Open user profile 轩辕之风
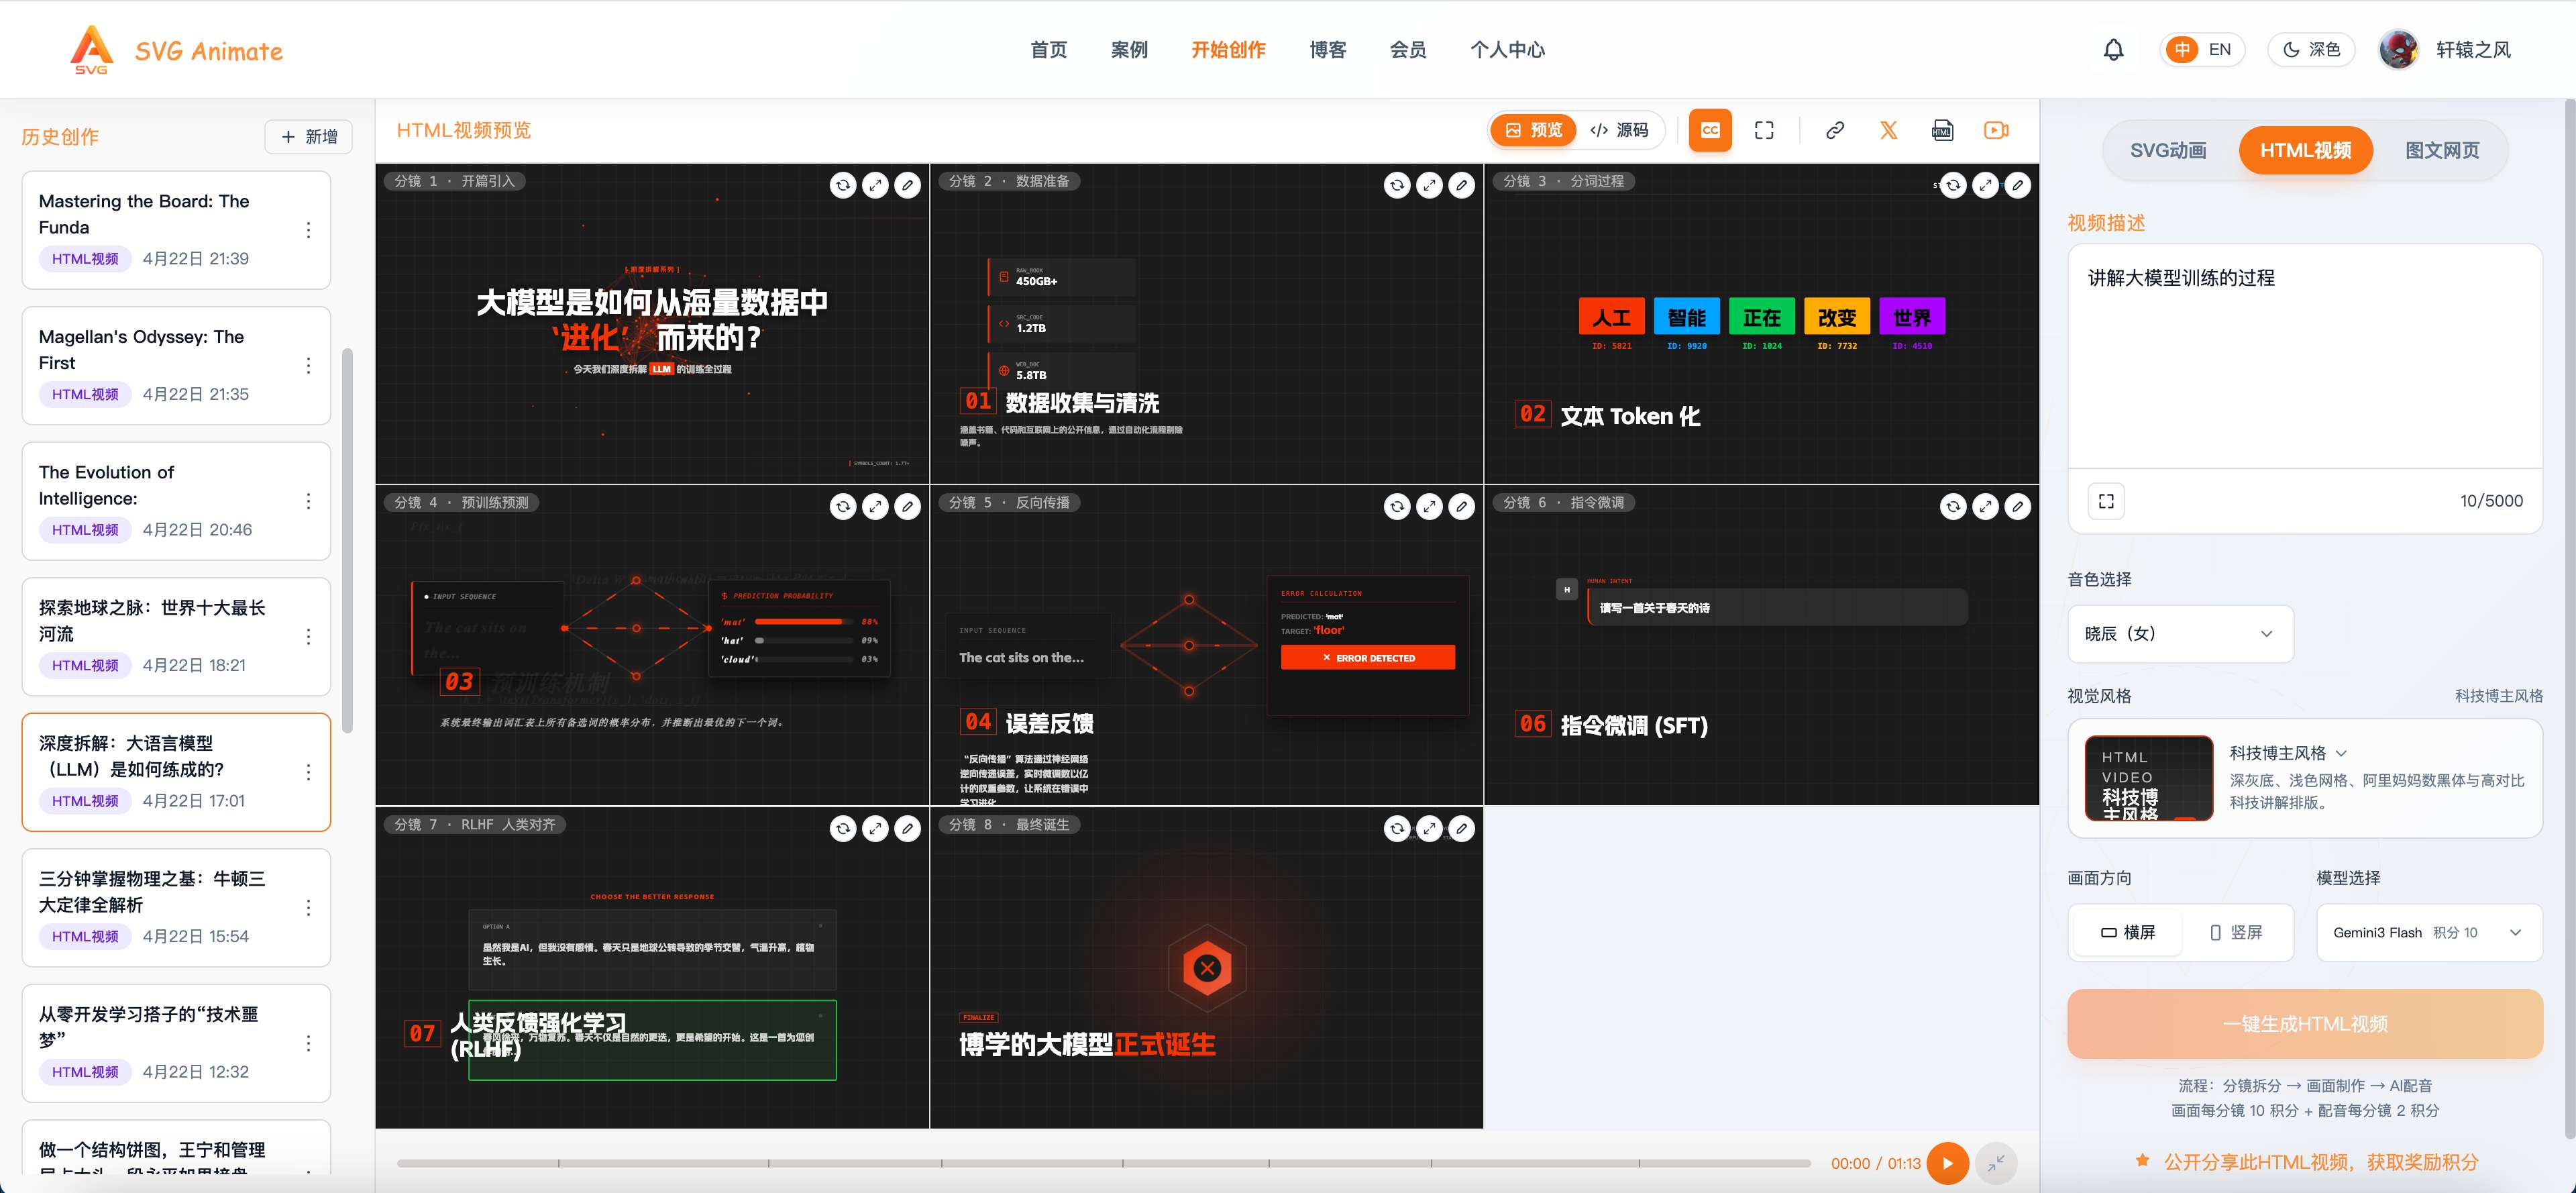This screenshot has width=2576, height=1193. (2444, 49)
